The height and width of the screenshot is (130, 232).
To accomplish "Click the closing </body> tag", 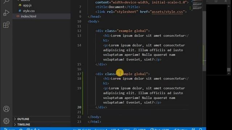I will (94, 117).
